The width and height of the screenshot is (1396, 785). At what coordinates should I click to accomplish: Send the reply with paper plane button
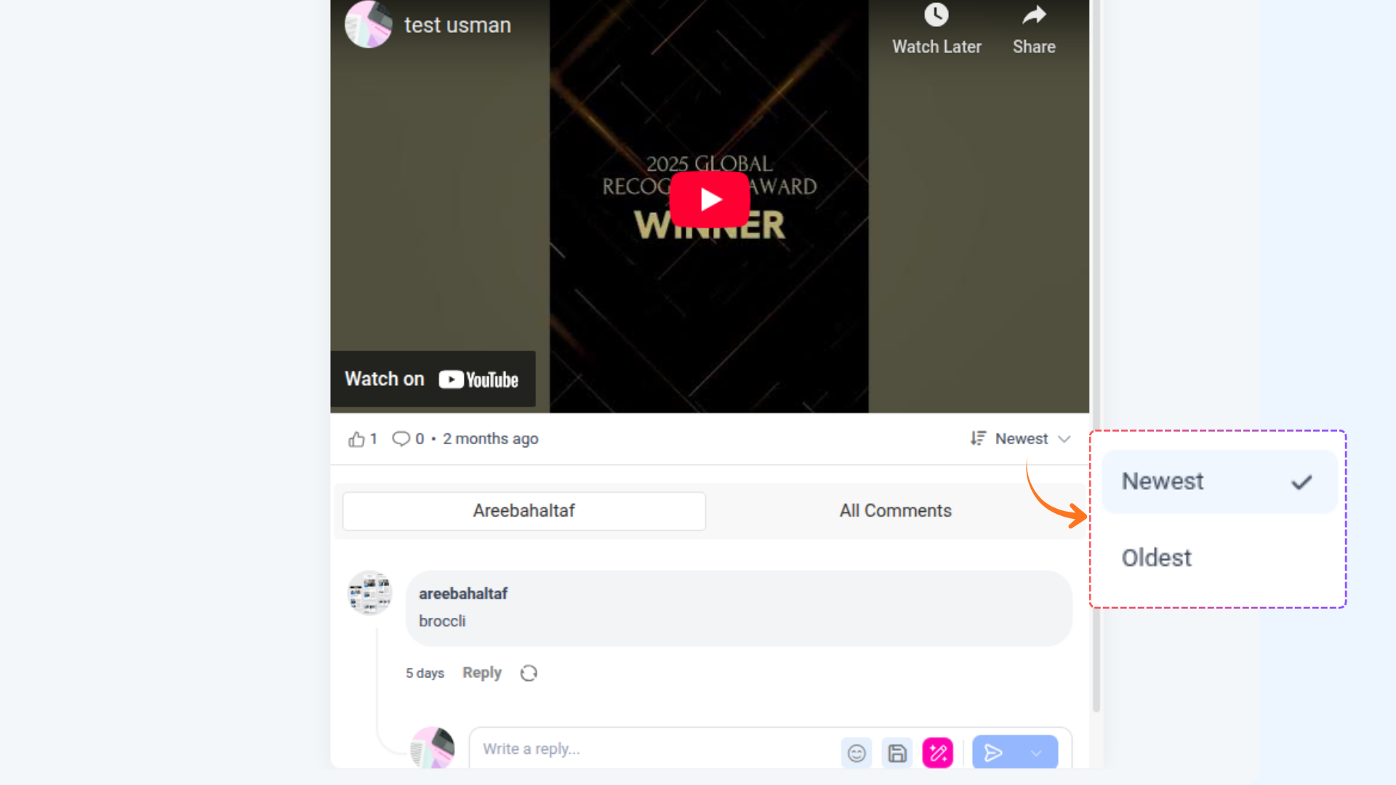point(993,753)
